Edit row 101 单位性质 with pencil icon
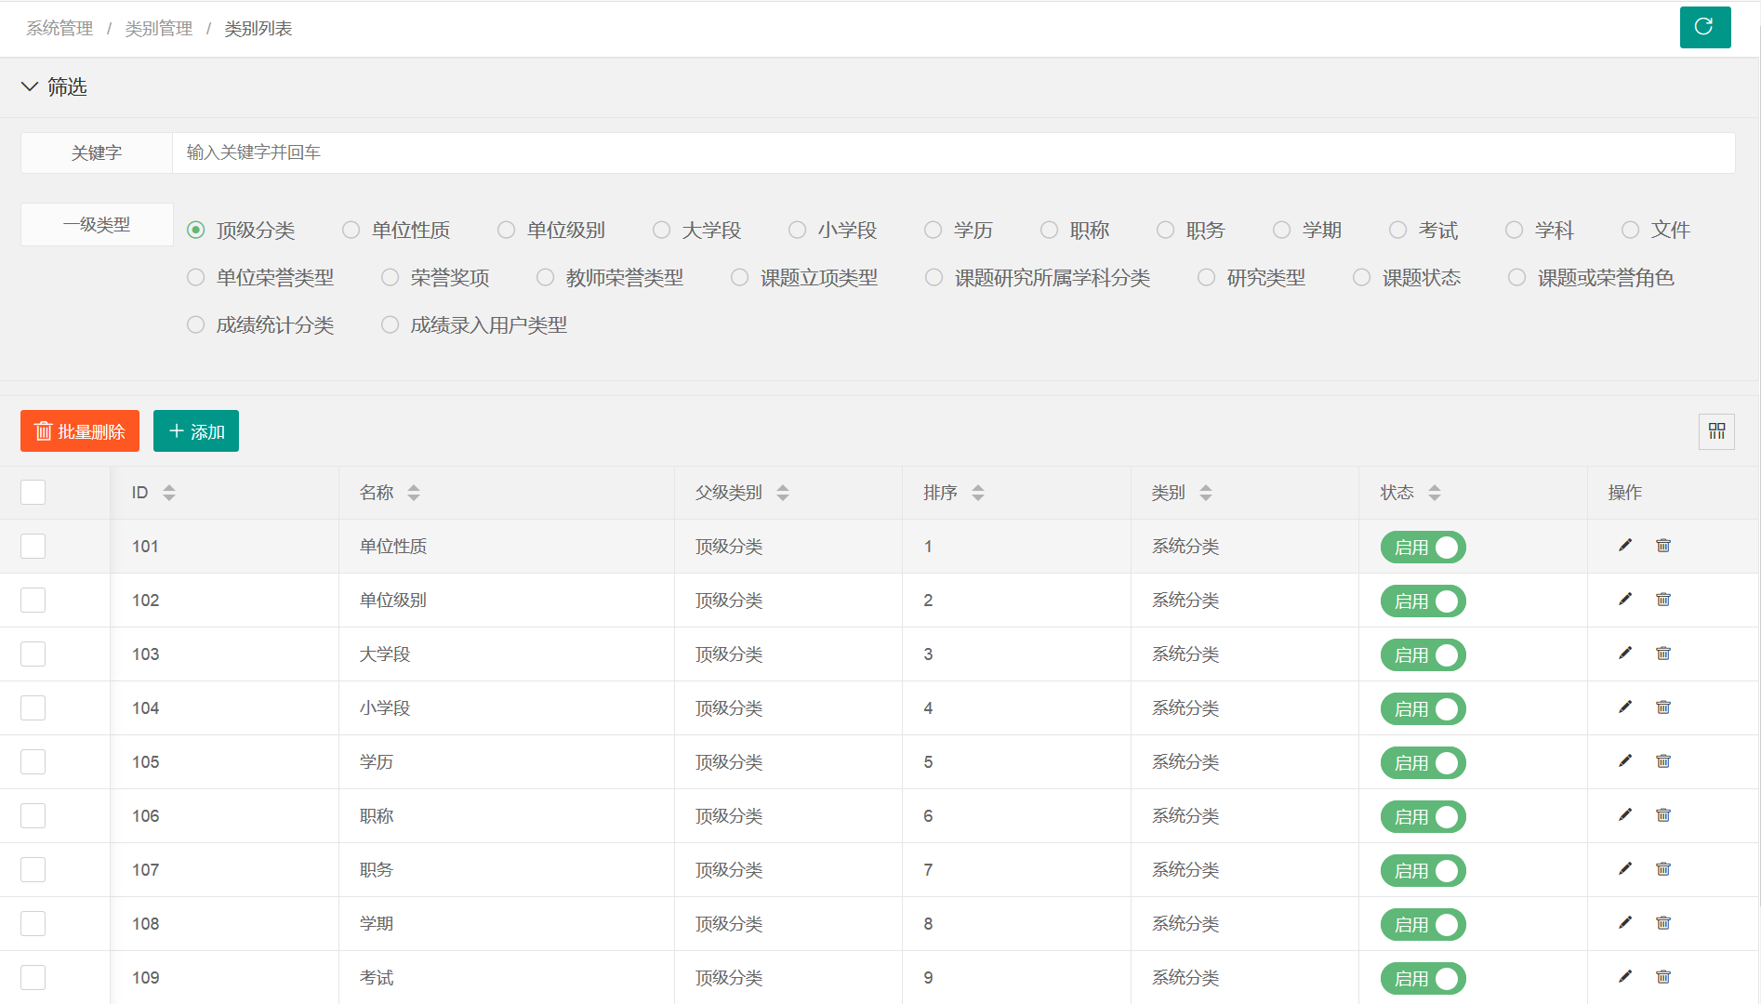The height and width of the screenshot is (1004, 1761). click(1624, 546)
